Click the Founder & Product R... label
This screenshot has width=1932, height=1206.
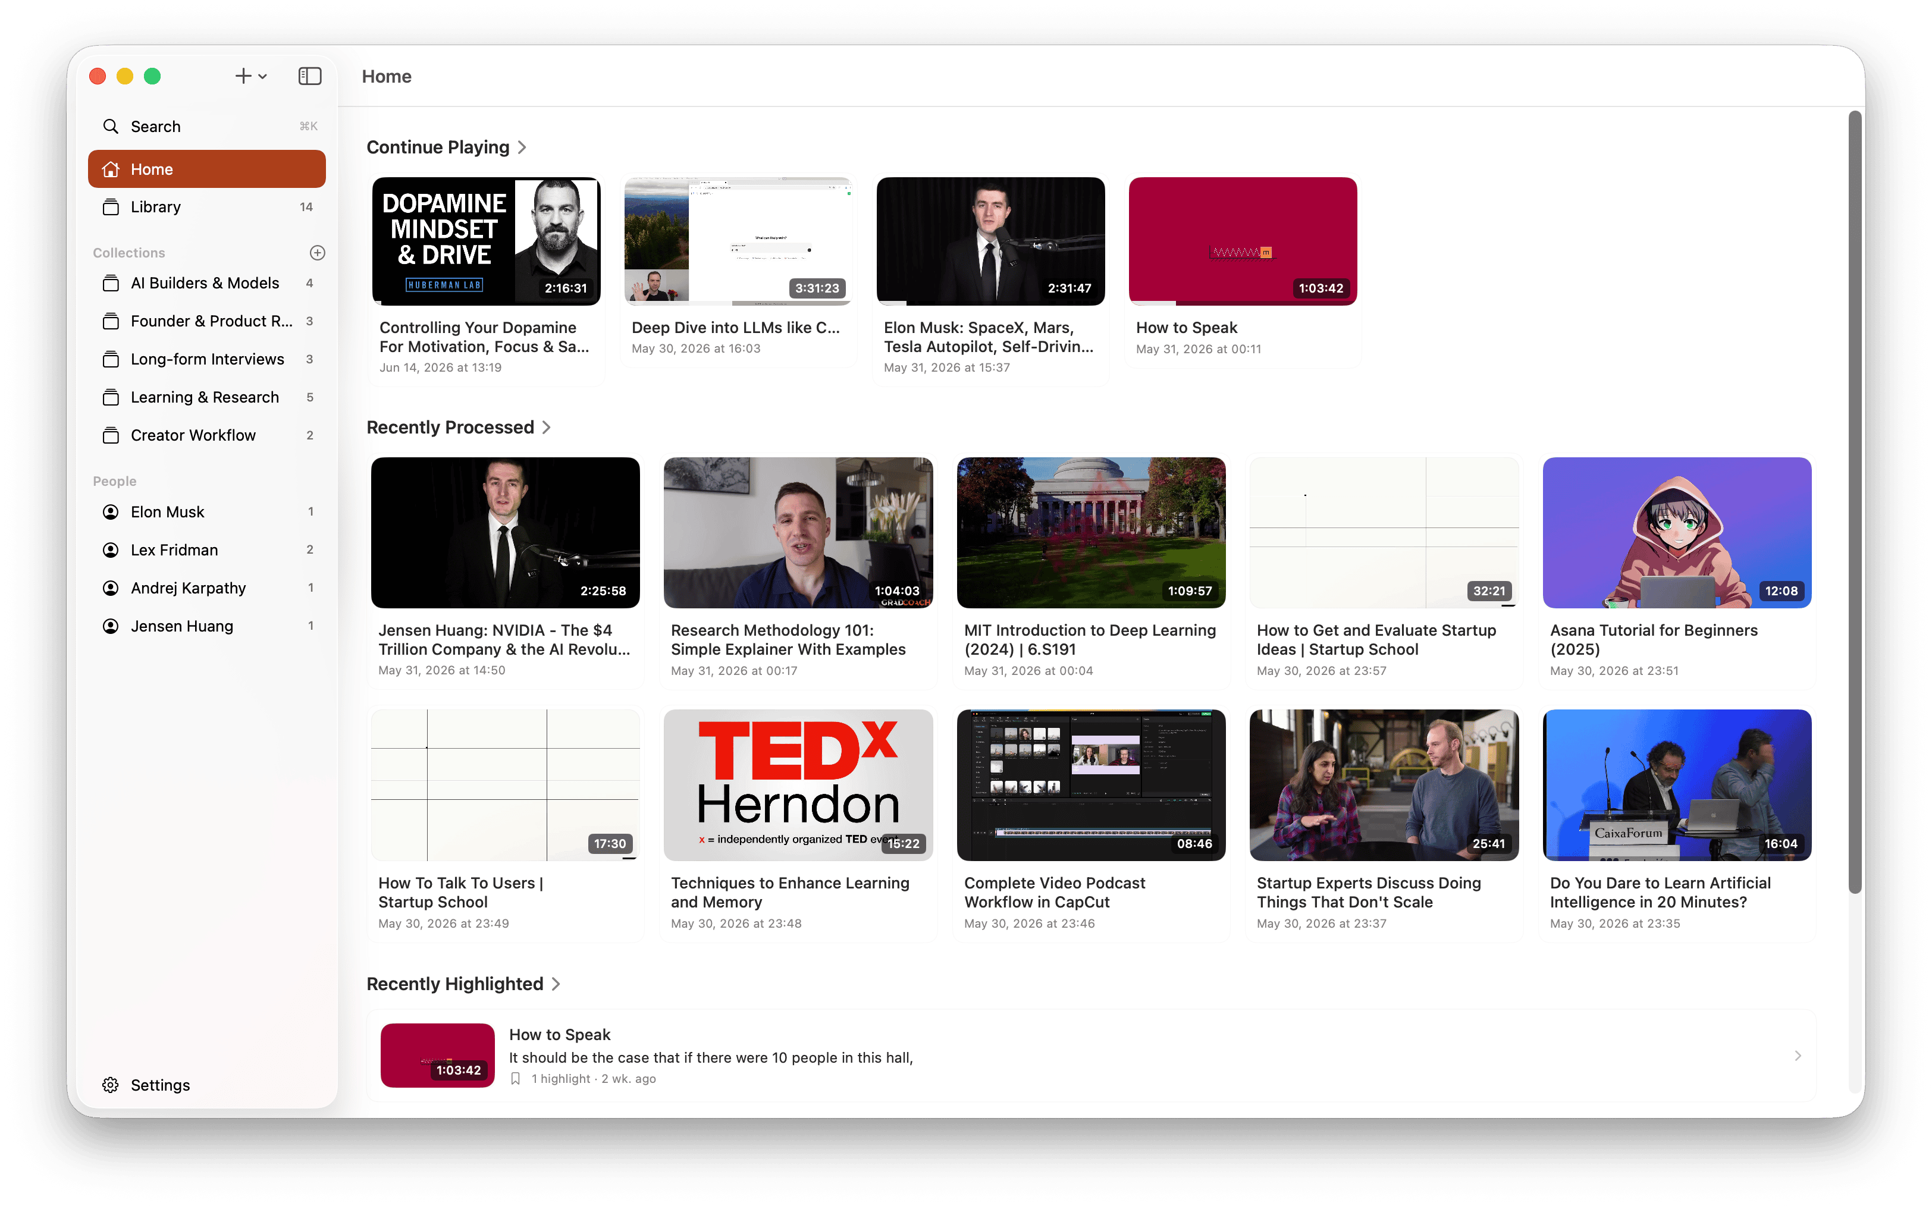click(x=211, y=321)
